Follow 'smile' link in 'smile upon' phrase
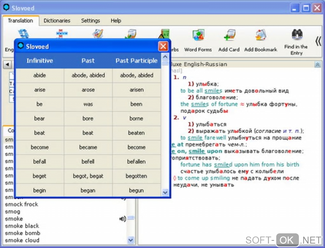The width and height of the screenshot is (325, 248). (x=197, y=151)
